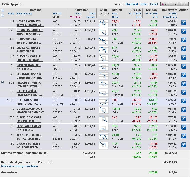
Task: Open NEWCREST MINING security link
Action: [x=29, y=84]
